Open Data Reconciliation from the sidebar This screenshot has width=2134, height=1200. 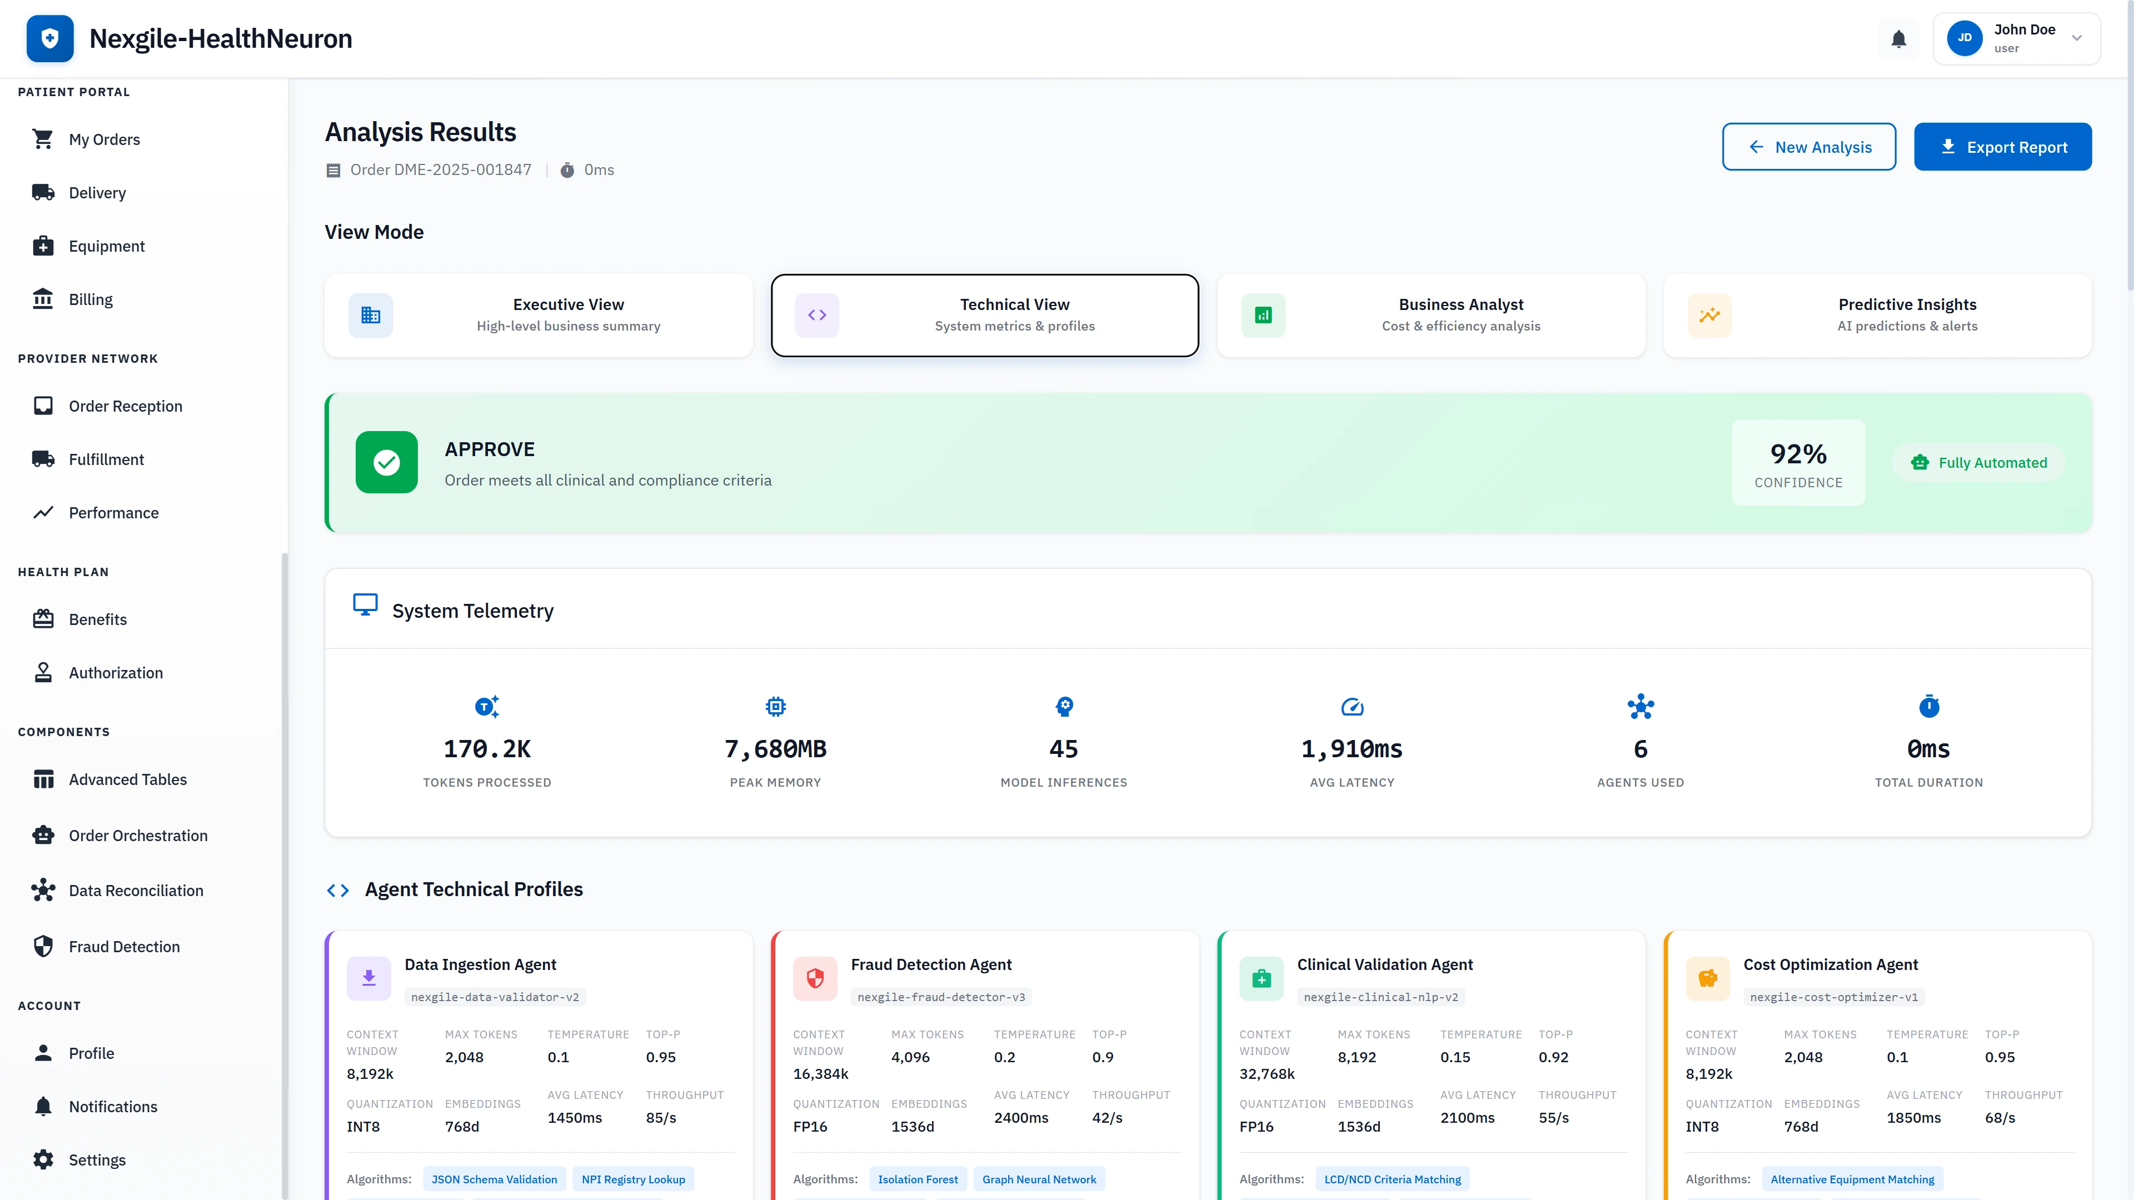44,890
